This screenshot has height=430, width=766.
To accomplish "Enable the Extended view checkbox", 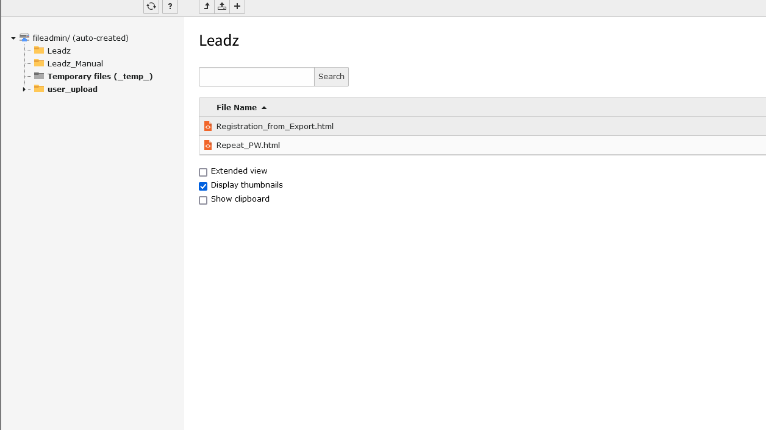I will pyautogui.click(x=203, y=172).
